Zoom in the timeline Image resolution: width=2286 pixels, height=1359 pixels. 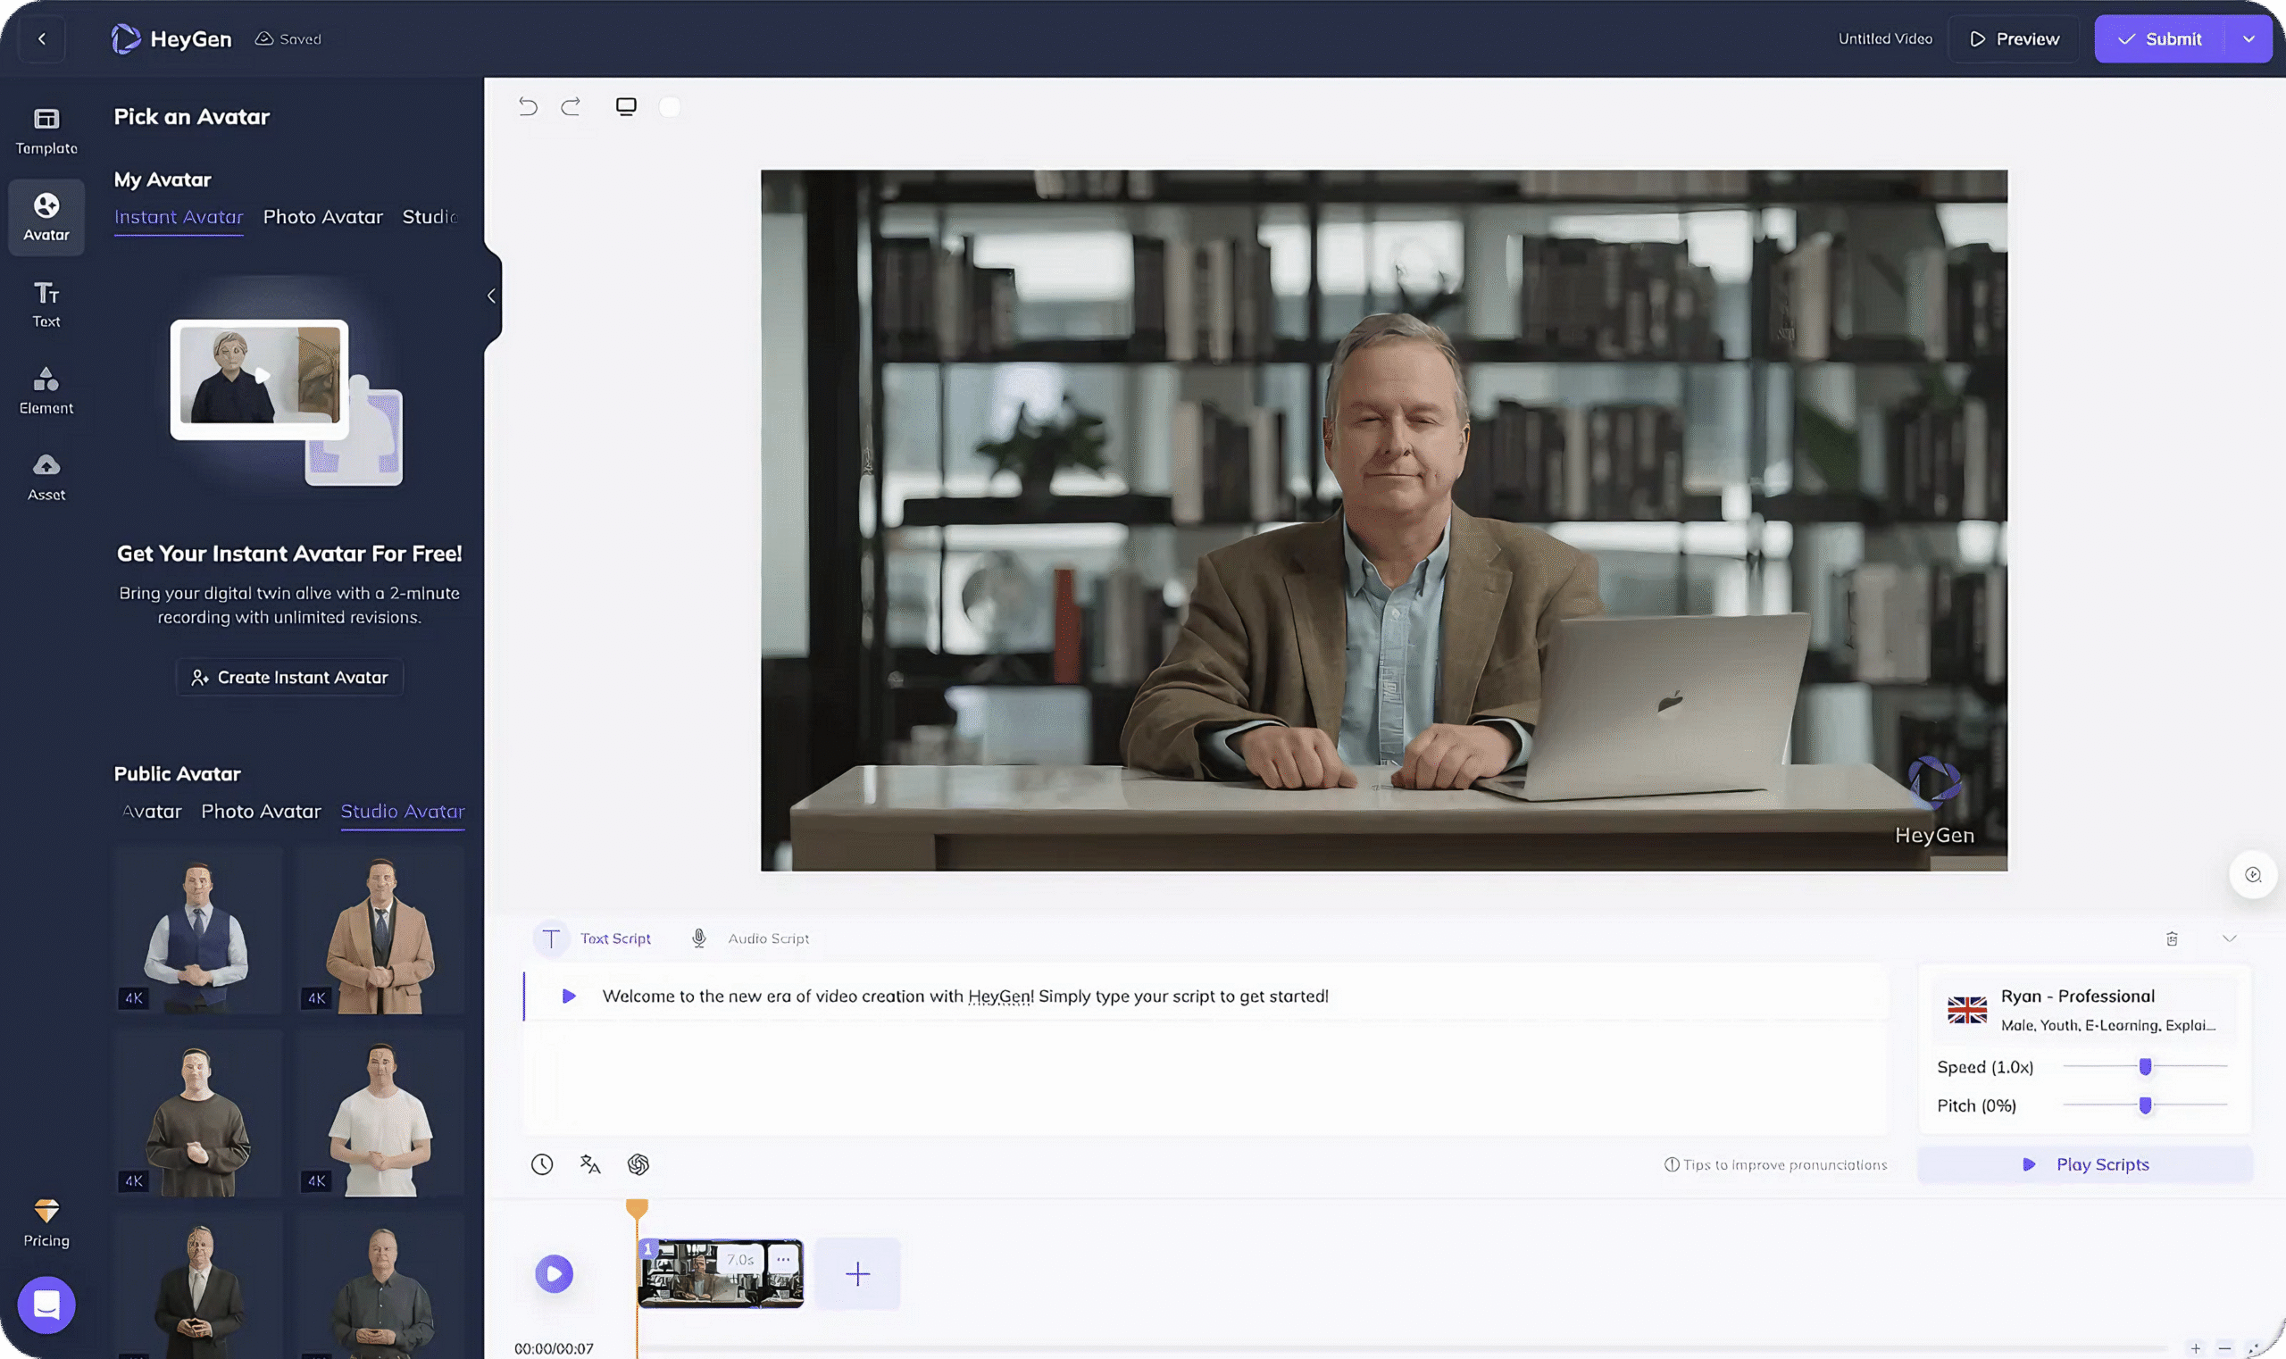(2195, 1348)
